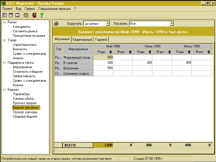Click the third panel layout toolbar icon

17,15
